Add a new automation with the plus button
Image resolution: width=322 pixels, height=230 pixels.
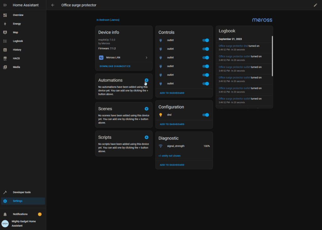[x=147, y=80]
